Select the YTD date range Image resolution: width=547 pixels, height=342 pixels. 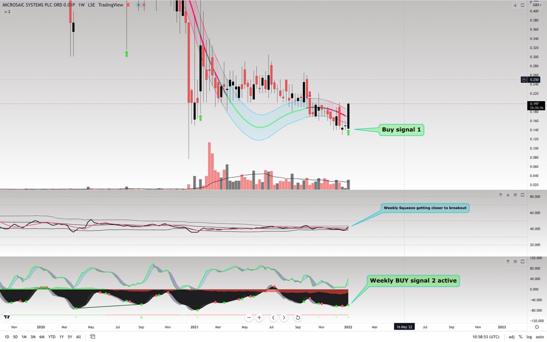pyautogui.click(x=51, y=337)
